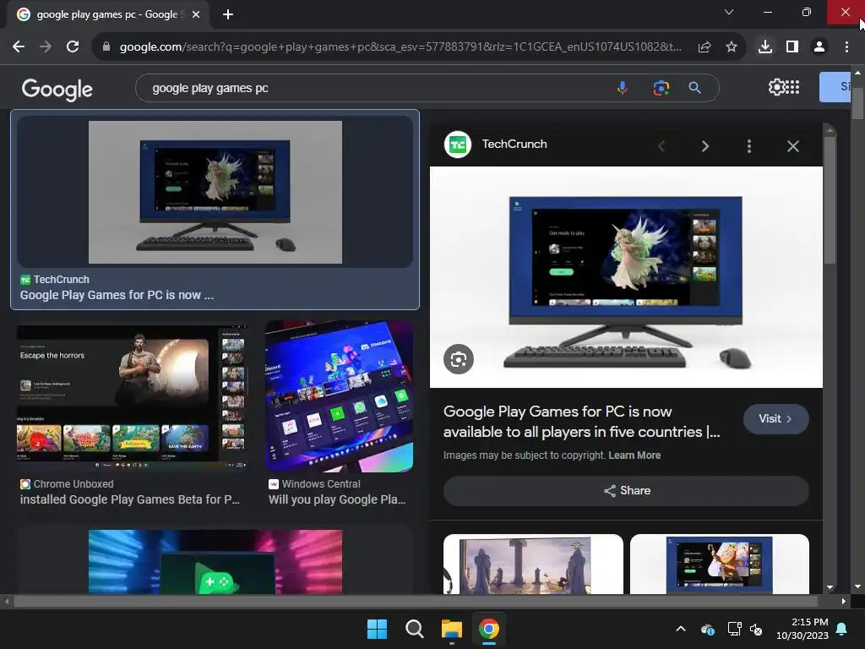Open Chrome Unboxed image result

[133, 397]
